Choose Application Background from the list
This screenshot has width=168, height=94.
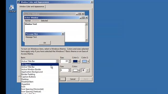(x=40, y=72)
